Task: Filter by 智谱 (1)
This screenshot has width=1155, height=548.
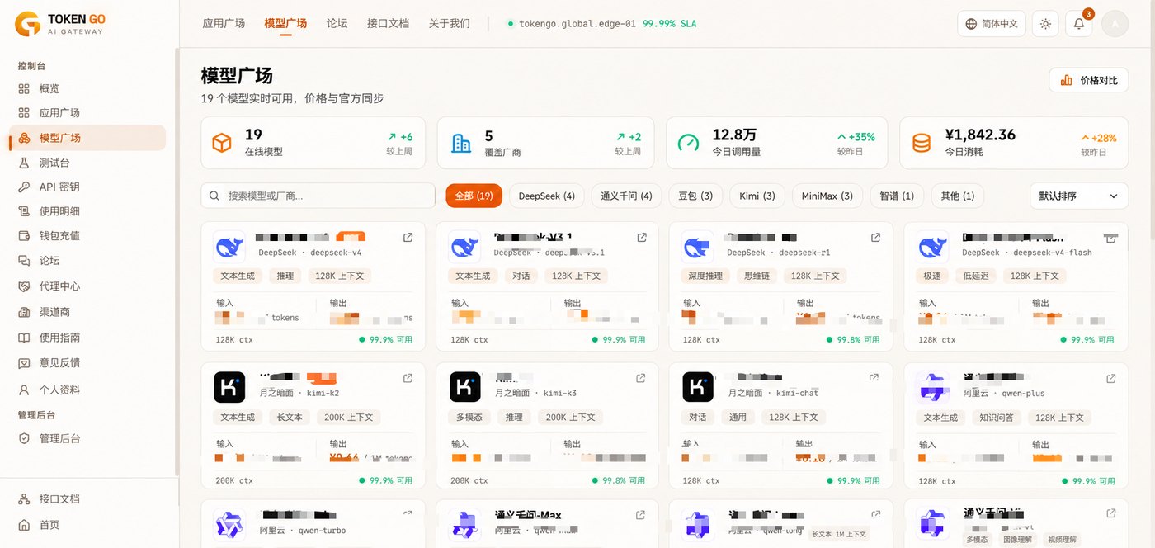Action: click(x=897, y=196)
